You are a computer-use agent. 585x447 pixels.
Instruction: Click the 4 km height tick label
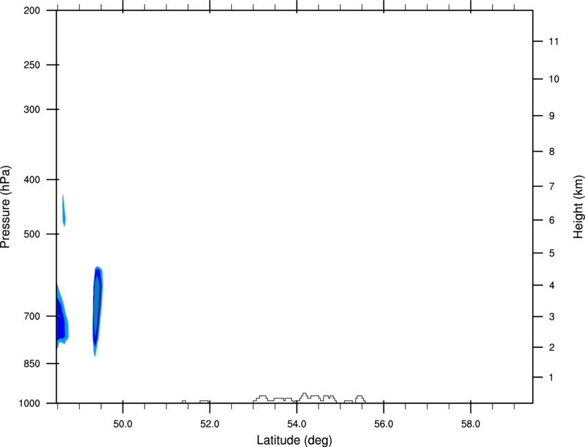[552, 285]
